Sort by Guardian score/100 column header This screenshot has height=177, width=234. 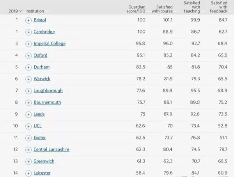(x=136, y=9)
